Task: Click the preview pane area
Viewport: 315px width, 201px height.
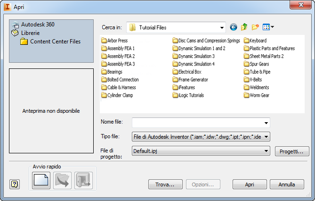Action: click(x=51, y=111)
